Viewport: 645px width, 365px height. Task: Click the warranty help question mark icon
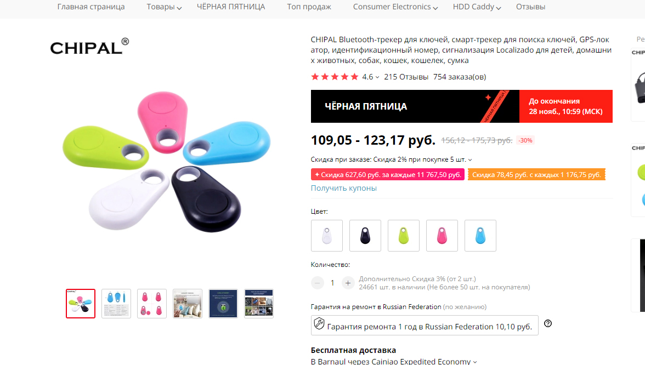547,323
